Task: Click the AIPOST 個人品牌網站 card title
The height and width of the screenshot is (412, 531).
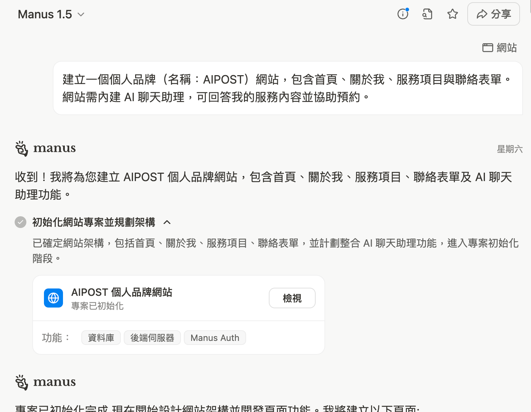Action: pos(122,292)
